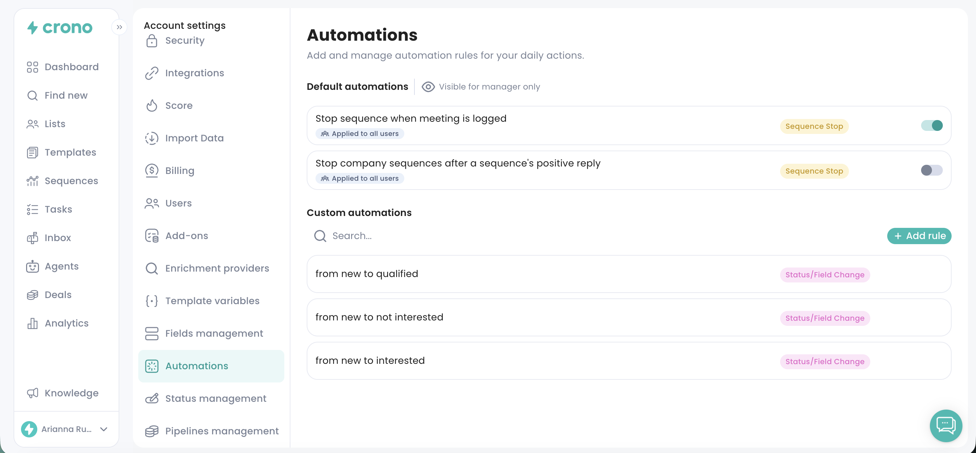Click the Crono lightning bolt logo
This screenshot has width=976, height=453.
pyautogui.click(x=33, y=28)
